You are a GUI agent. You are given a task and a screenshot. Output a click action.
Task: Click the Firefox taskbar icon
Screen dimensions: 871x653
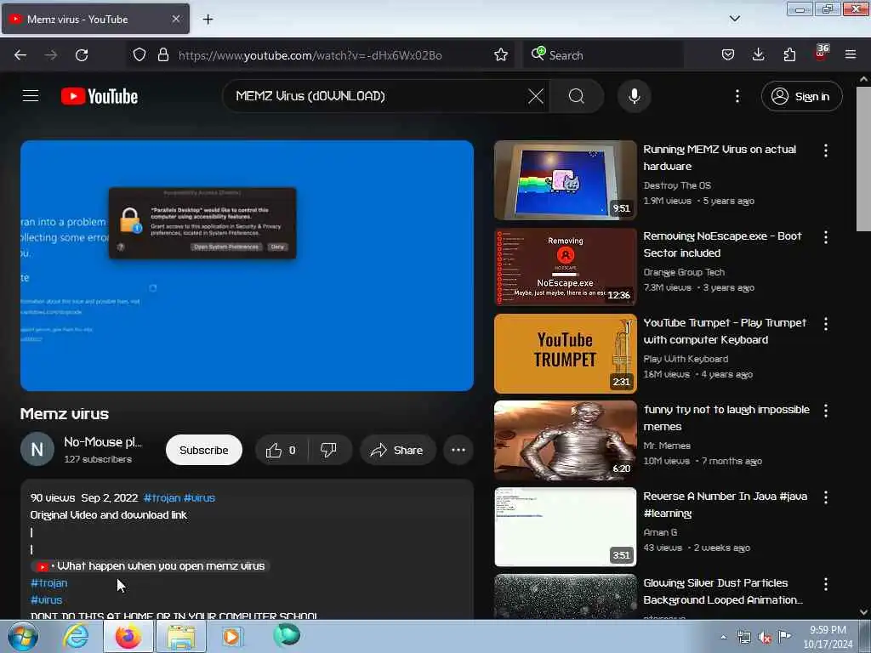pos(128,636)
